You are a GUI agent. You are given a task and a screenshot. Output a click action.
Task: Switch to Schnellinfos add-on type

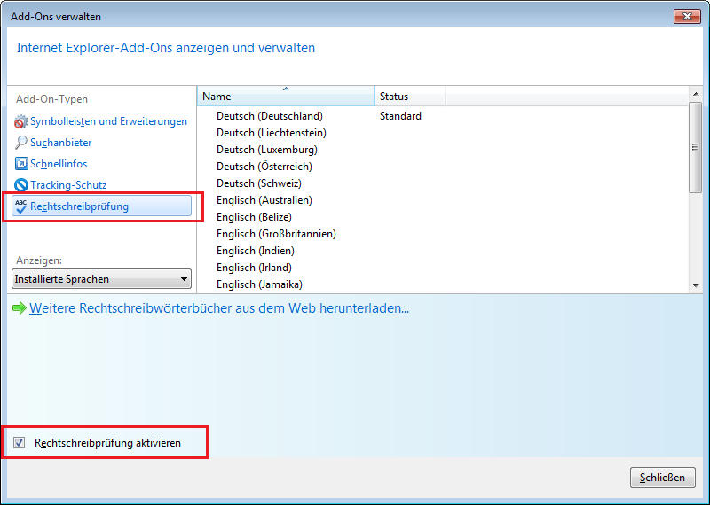click(59, 164)
